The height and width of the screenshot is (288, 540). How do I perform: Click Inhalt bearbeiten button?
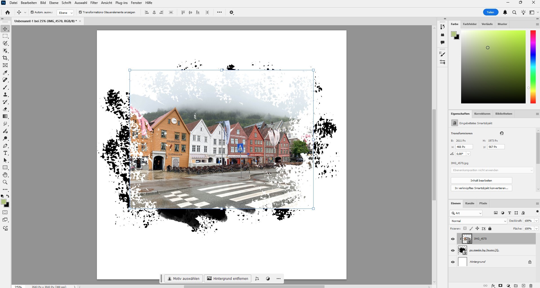point(481,180)
